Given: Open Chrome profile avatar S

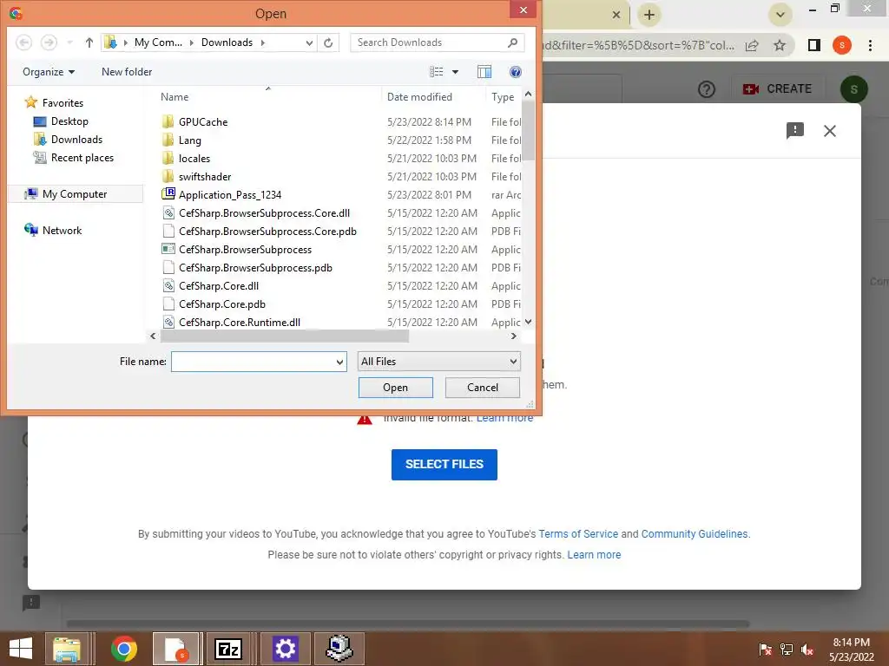Looking at the screenshot, I should point(842,45).
